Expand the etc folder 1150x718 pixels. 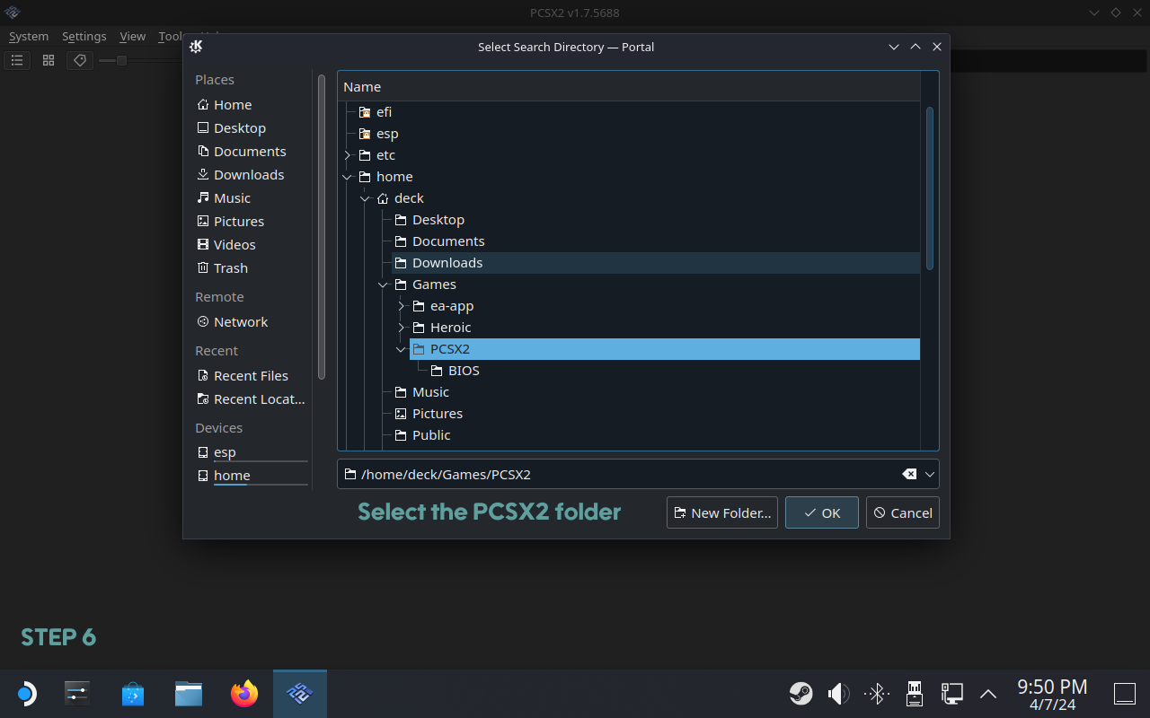tap(348, 155)
